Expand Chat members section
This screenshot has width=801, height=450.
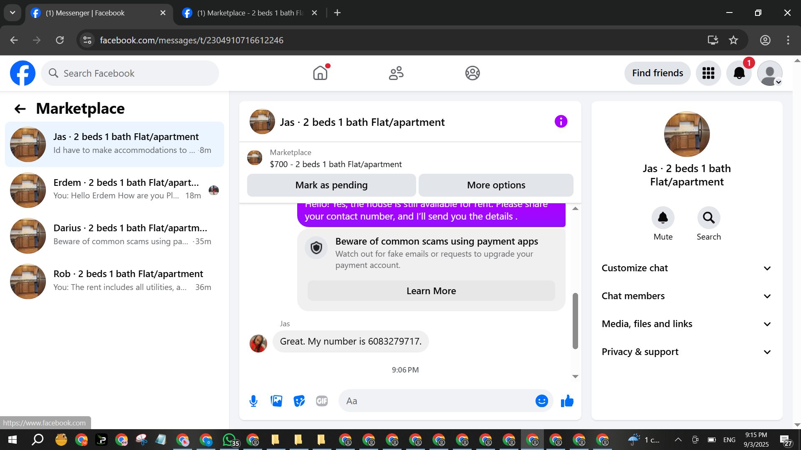(687, 296)
